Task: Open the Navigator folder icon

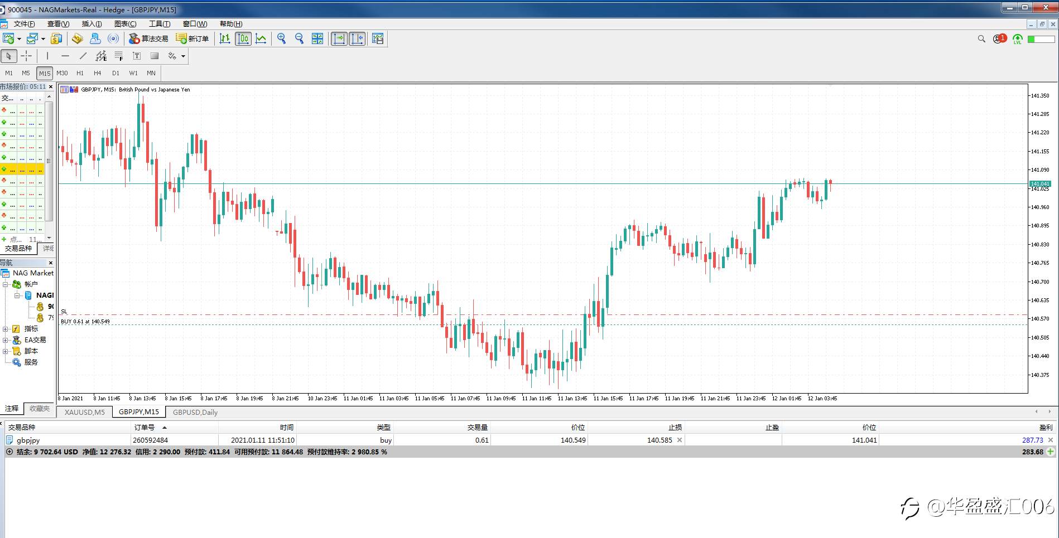Action: (x=78, y=38)
